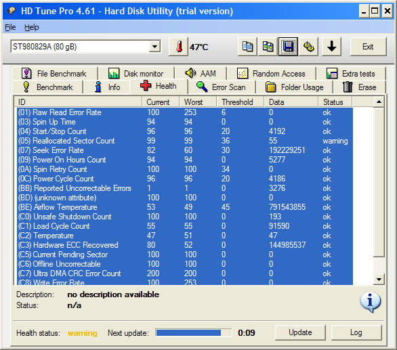Click the Worst column header
The image size is (397, 350).
[198, 102]
